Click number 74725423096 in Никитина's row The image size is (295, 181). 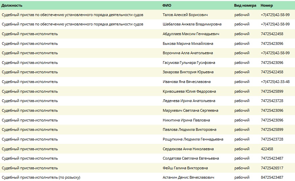[x=272, y=120]
